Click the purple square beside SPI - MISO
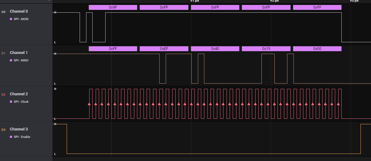The image size is (371, 161). [x=11, y=60]
